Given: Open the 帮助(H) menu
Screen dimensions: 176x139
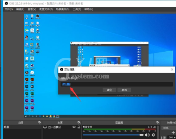Looking at the screenshot, I should coord(89,9).
